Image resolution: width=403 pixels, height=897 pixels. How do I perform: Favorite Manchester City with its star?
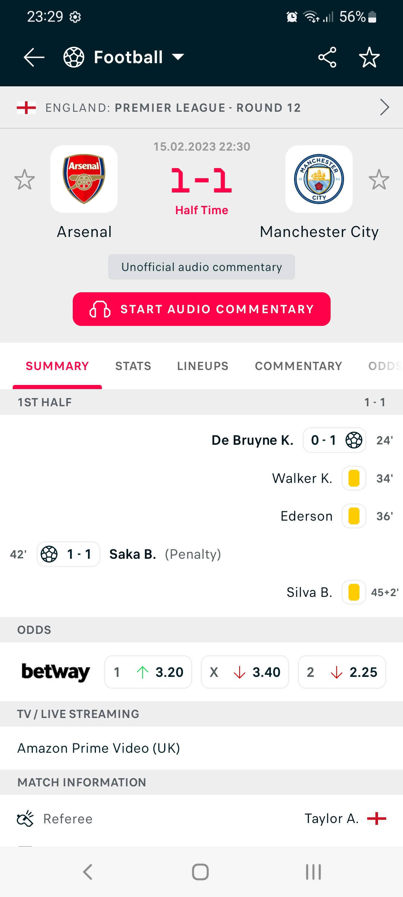(379, 179)
